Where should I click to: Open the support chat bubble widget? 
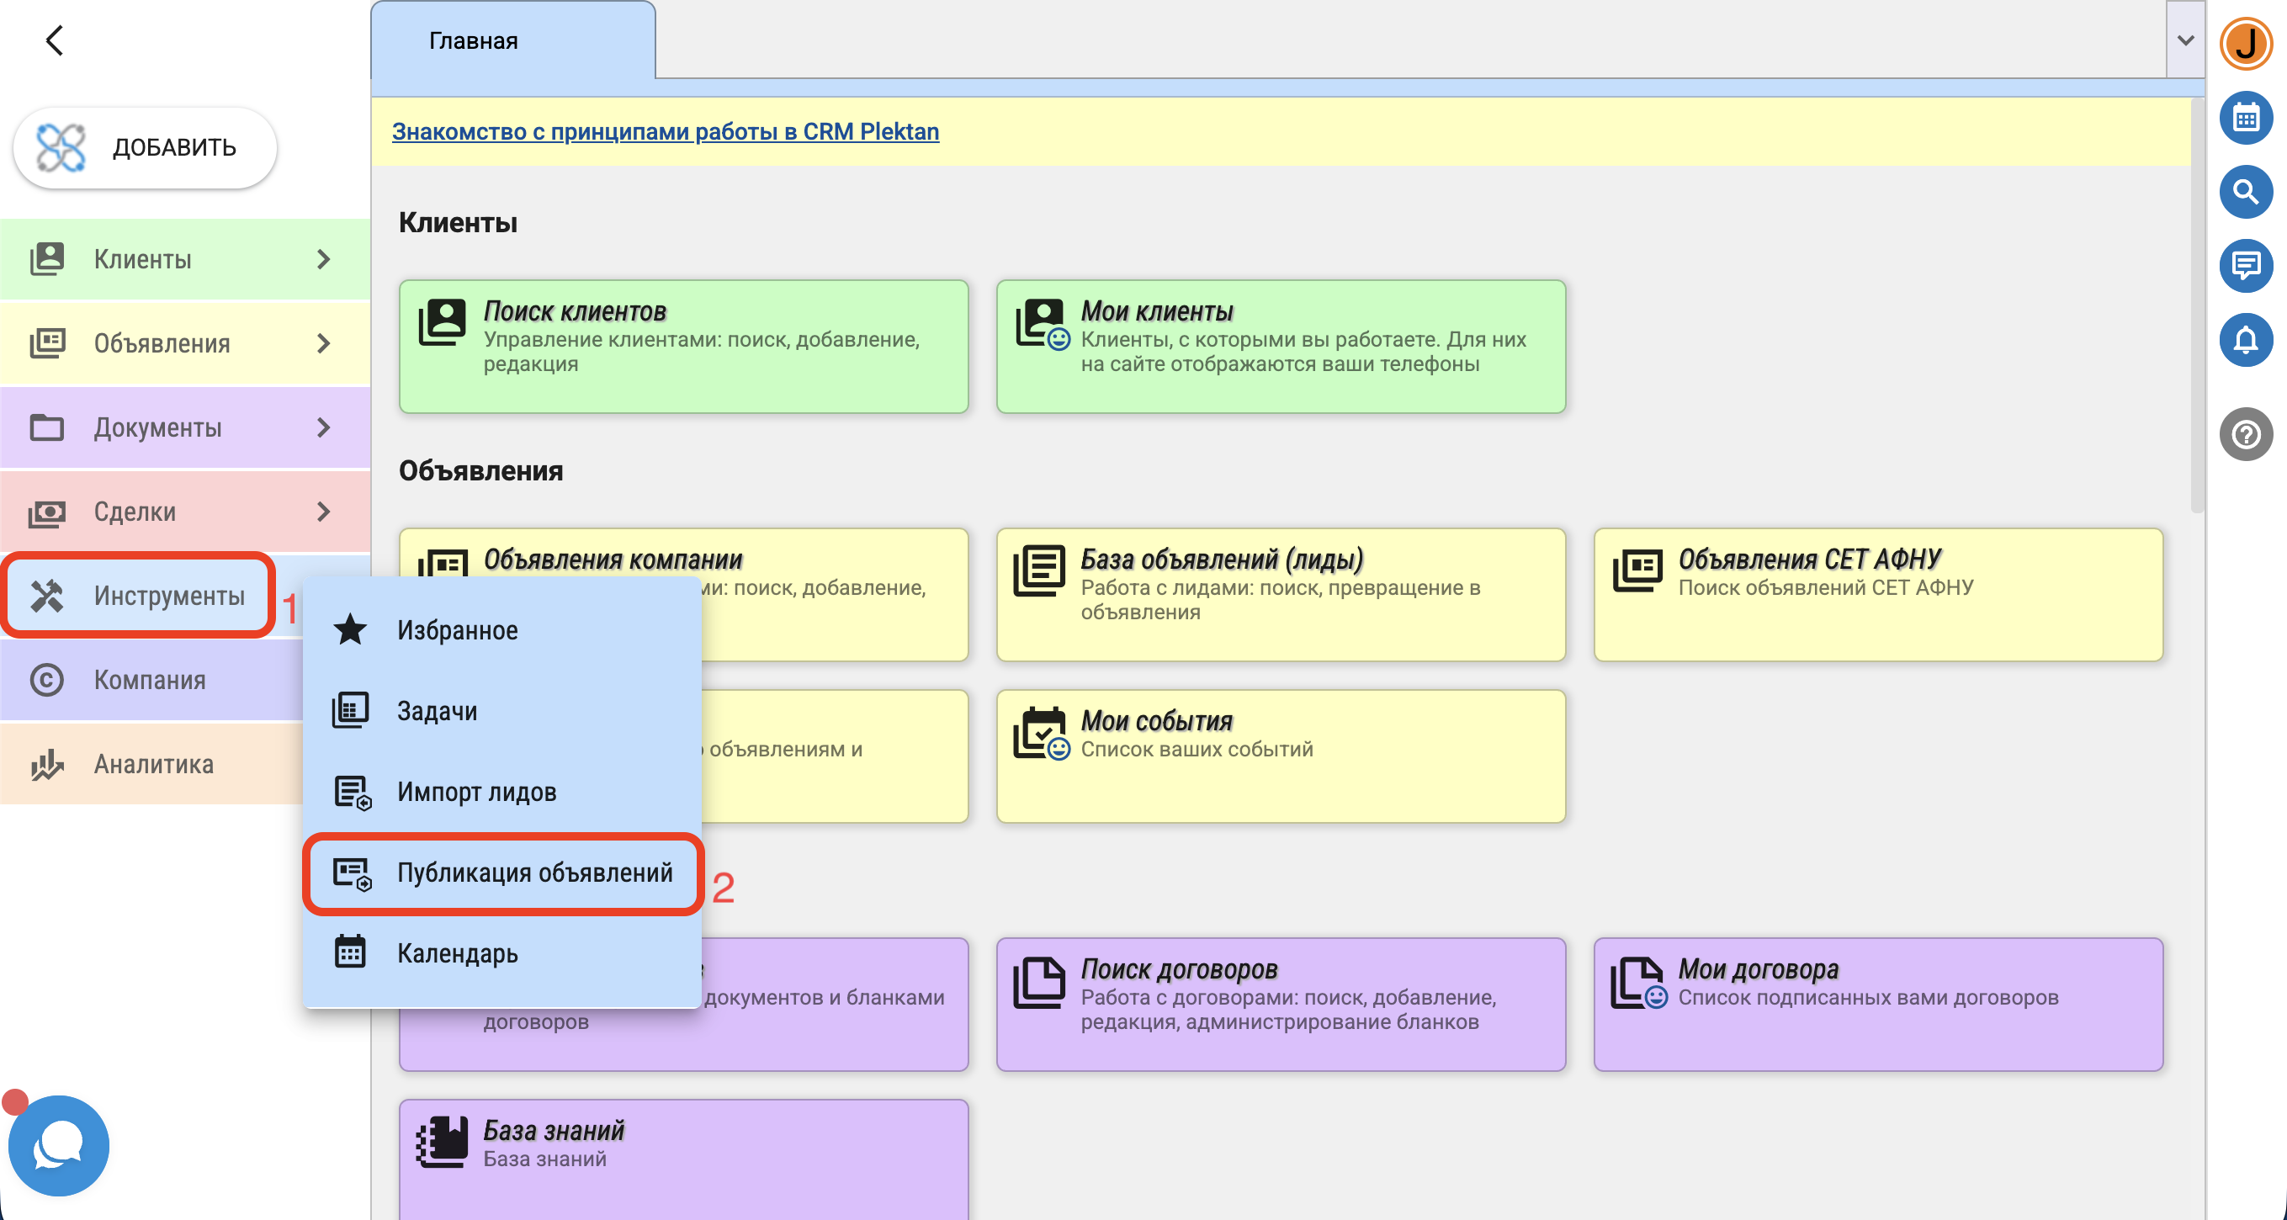pyautogui.click(x=59, y=1144)
